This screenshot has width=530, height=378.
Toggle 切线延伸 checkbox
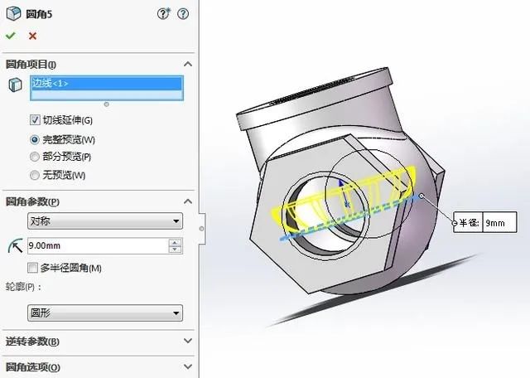pyautogui.click(x=35, y=120)
